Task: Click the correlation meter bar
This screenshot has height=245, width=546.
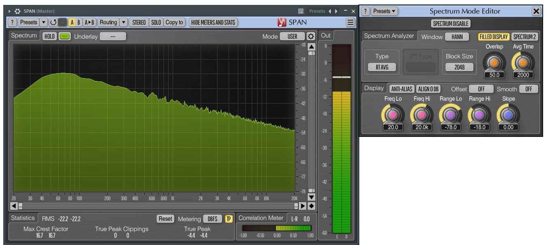Action: coord(277,228)
